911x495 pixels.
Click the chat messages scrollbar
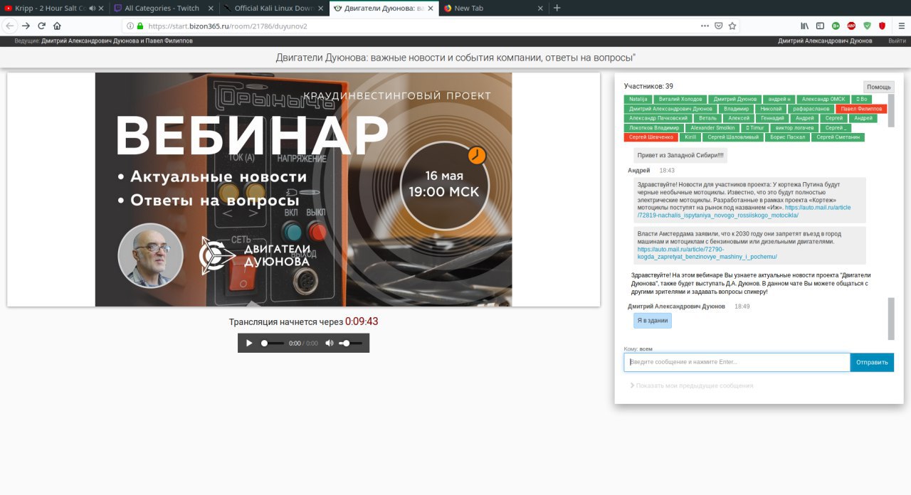(891, 319)
